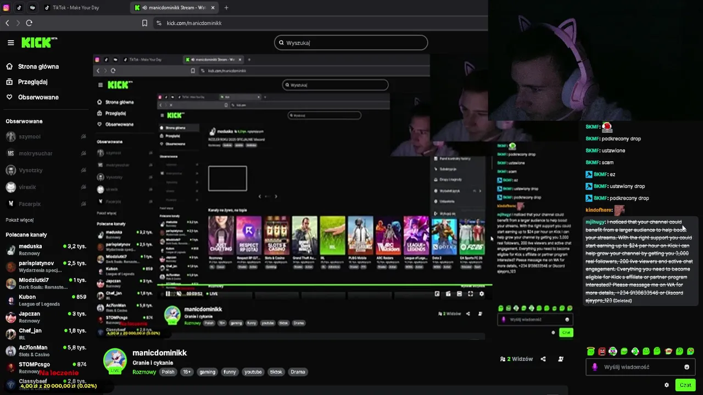Open followed channel szymool
Screen dimensions: 703x395
(46, 137)
